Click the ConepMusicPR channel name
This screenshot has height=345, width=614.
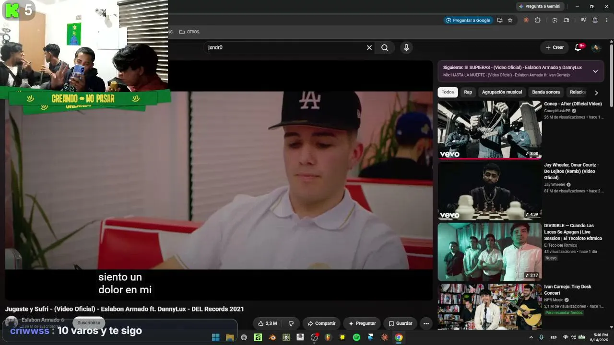point(557,111)
